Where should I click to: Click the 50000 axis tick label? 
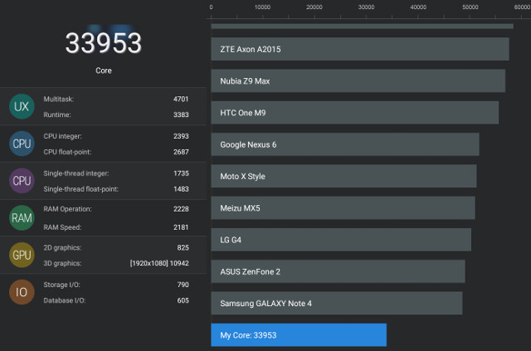tap(470, 7)
